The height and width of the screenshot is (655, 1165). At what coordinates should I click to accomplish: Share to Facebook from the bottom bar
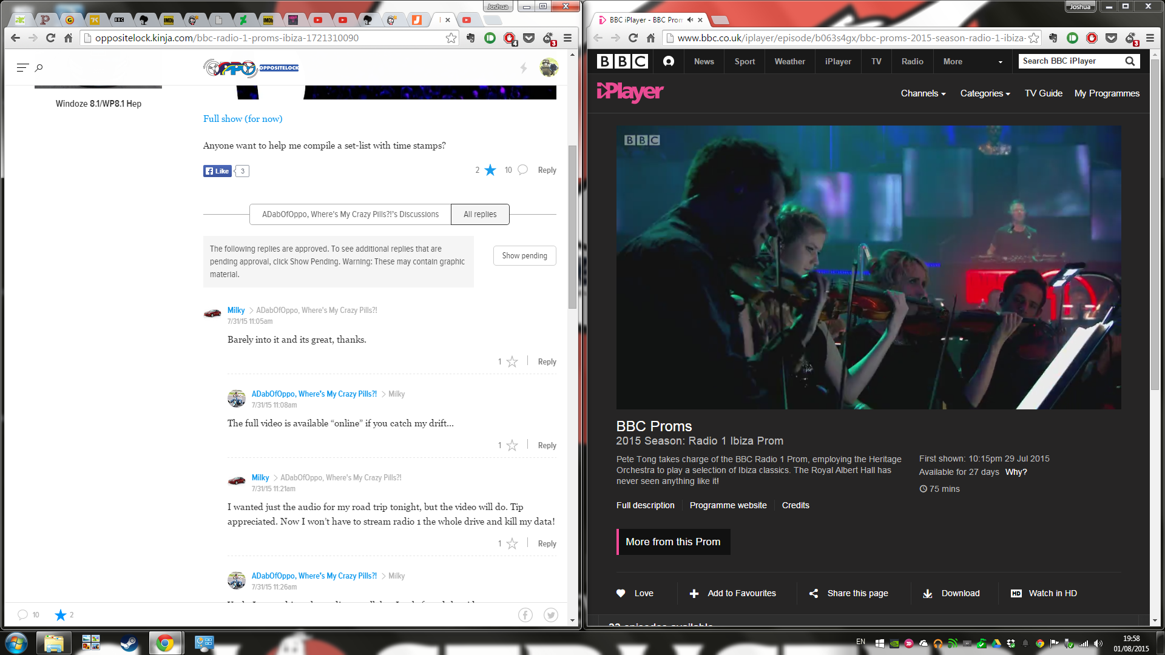pyautogui.click(x=525, y=615)
